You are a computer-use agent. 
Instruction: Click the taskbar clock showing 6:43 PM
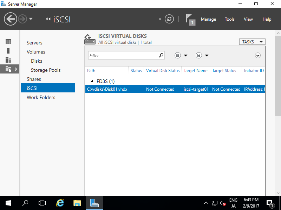[251, 203]
